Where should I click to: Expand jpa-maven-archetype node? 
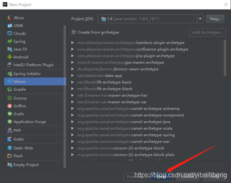pos(73,63)
